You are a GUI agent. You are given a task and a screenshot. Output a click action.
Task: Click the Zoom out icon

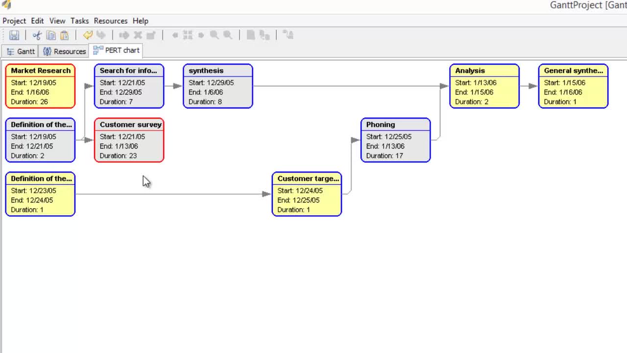(228, 35)
